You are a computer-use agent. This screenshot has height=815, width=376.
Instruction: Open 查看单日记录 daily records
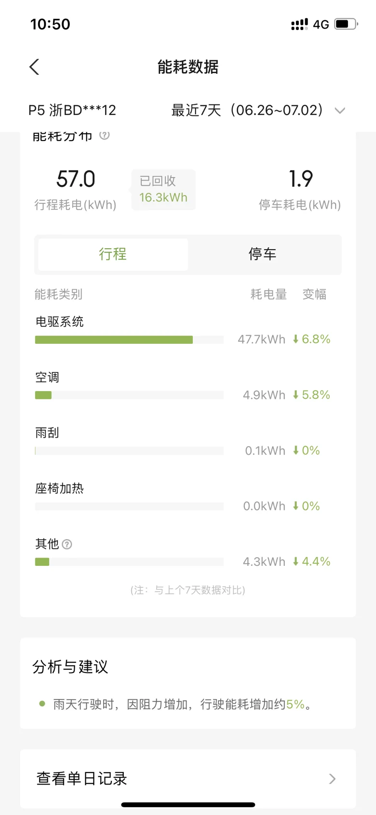[188, 779]
